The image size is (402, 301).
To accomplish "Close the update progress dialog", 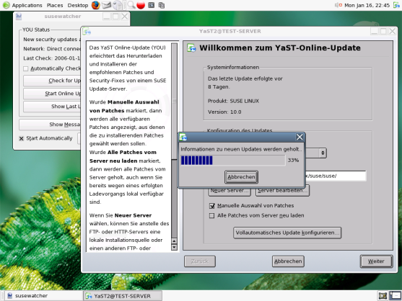I will (x=300, y=137).
